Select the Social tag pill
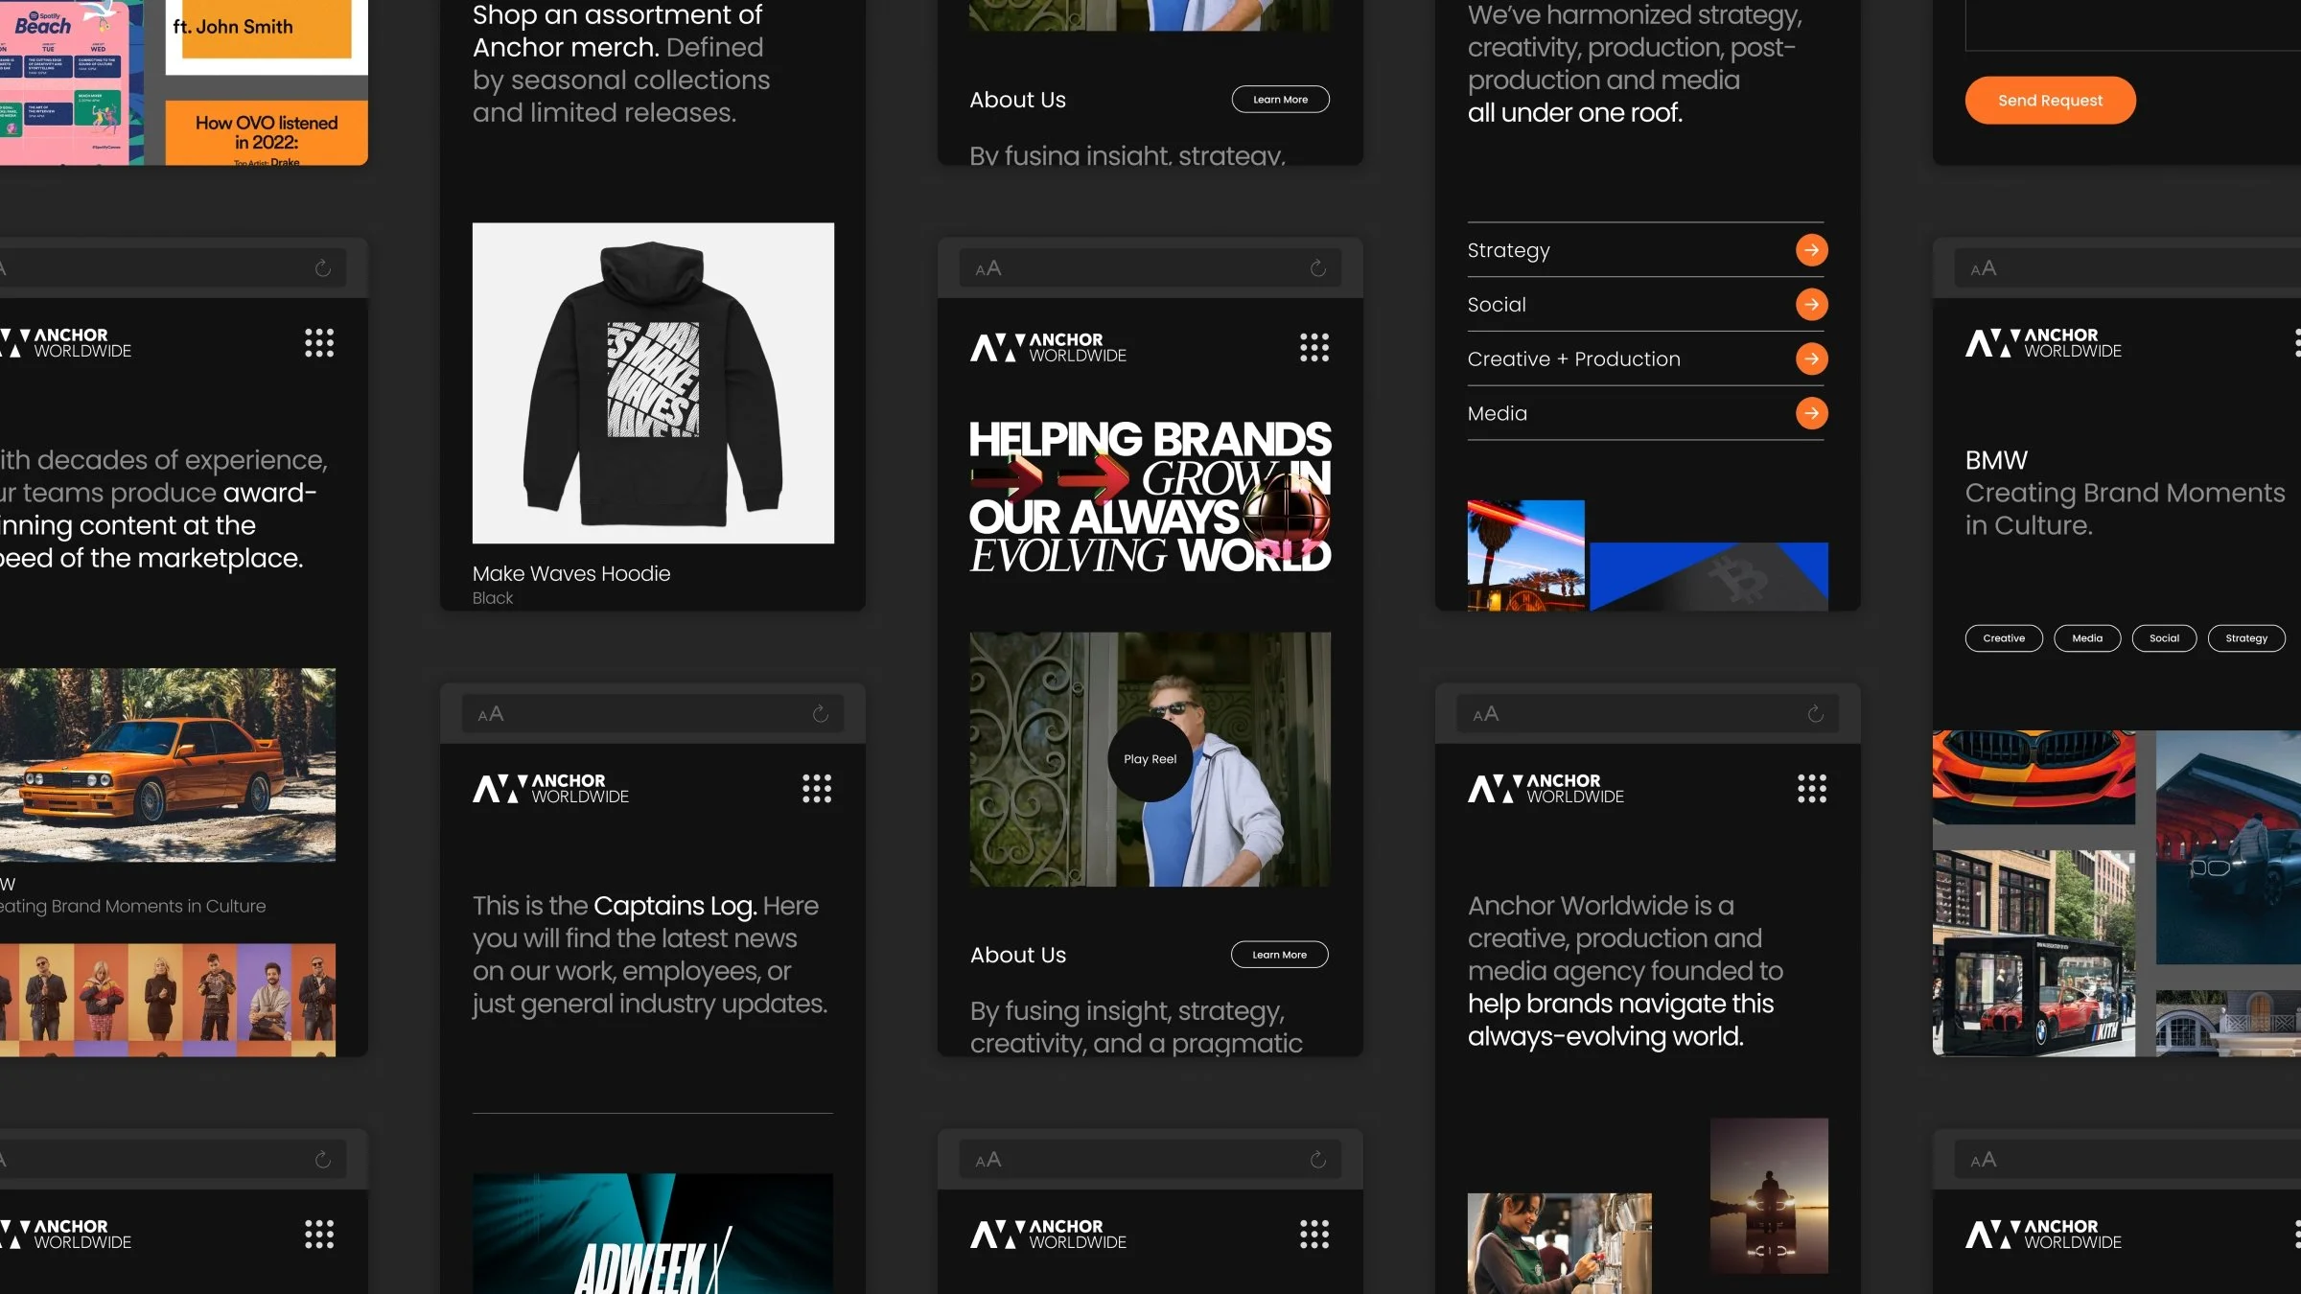 coord(2164,638)
